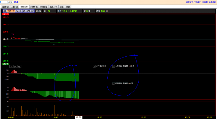
Task: Toggle the 大戶 indicator button
Action: pyautogui.click(x=9, y=11)
